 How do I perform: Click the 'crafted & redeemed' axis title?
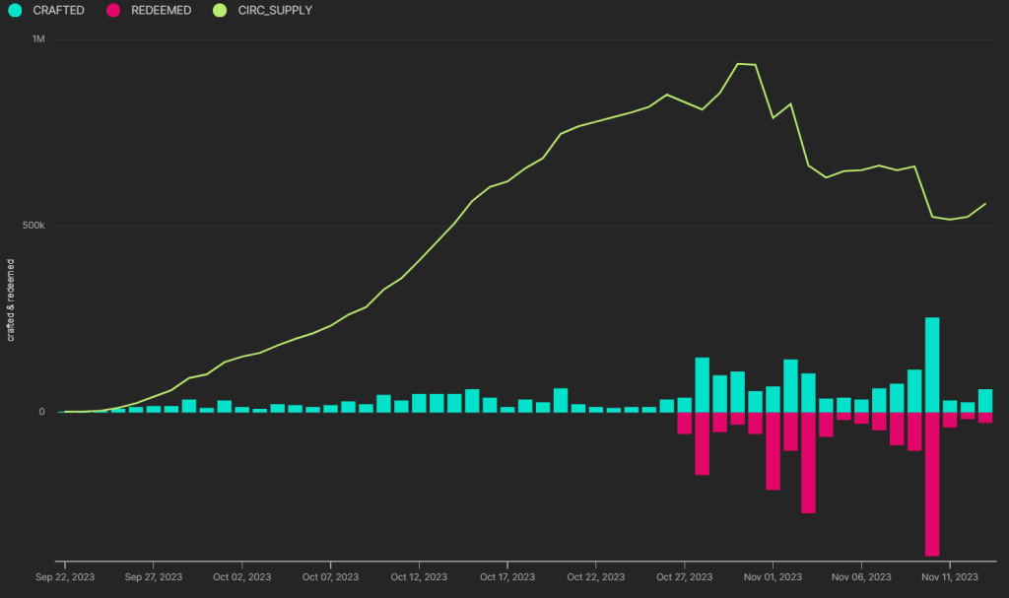point(11,300)
